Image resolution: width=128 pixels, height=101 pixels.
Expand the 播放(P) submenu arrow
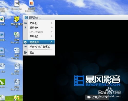[52, 27]
